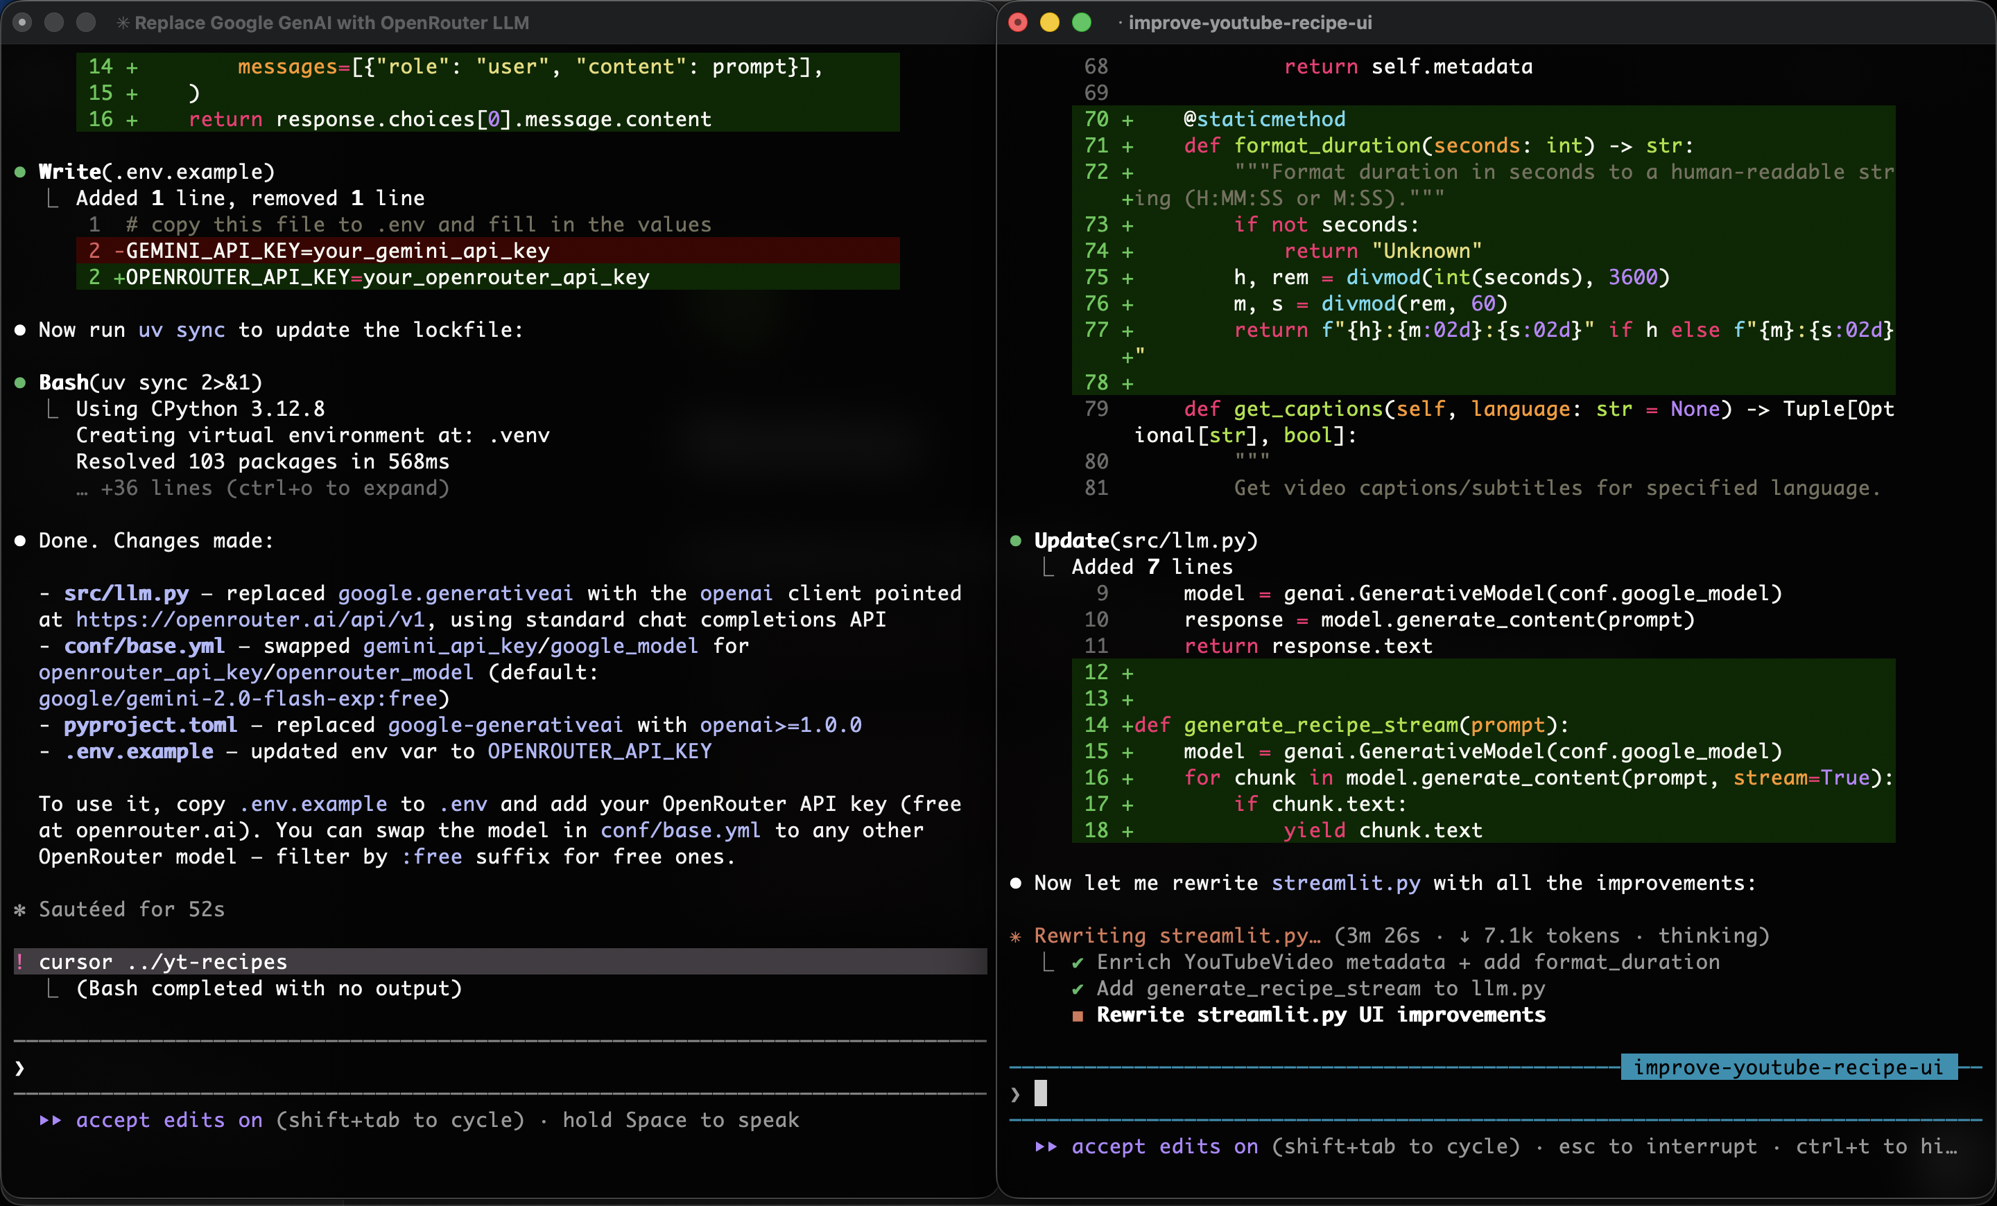
Task: Cycle the accept edits mode in left terminal
Action: (x=168, y=1120)
